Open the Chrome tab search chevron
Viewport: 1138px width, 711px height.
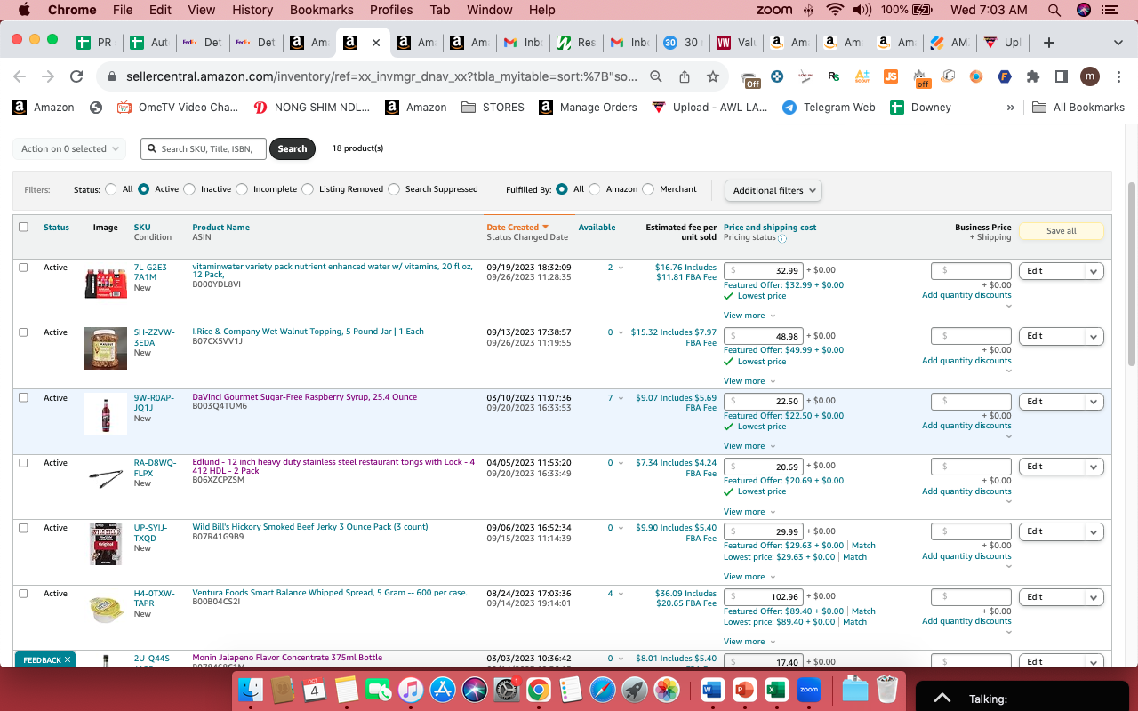click(x=1118, y=43)
